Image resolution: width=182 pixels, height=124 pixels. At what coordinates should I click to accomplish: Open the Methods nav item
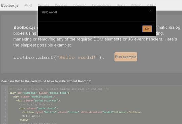(x=43, y=5)
